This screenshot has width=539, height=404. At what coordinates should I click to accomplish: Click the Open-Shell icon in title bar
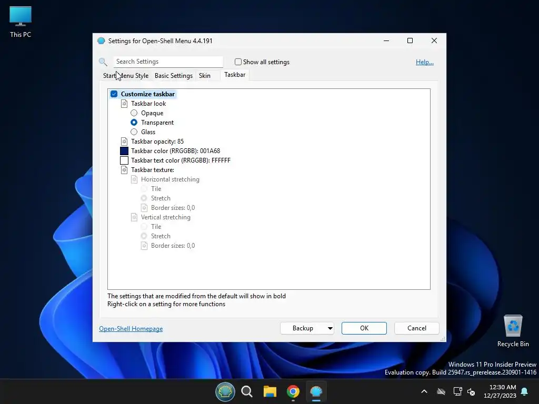coord(101,41)
